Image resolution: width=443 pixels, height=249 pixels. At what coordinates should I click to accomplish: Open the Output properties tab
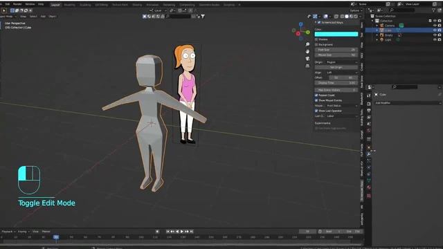pos(369,111)
